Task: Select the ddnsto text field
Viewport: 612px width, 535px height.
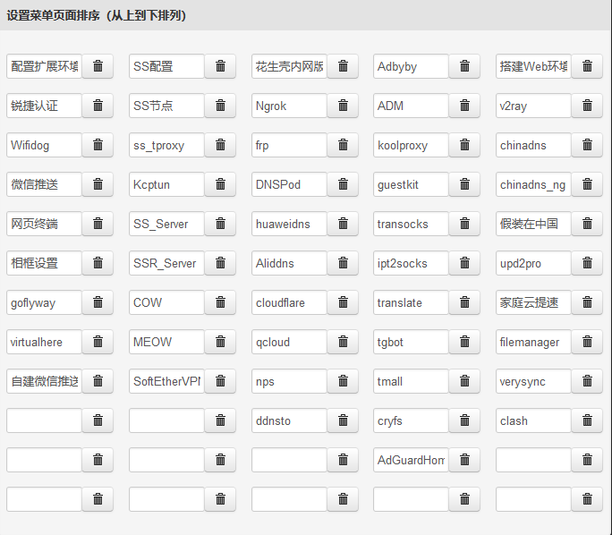Action: tap(289, 420)
